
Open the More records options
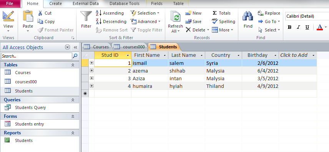pos(223,30)
